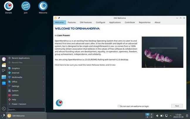This screenshot has width=190, height=119.
Task: Select the Recent Files menu entry
Action: [26, 63]
